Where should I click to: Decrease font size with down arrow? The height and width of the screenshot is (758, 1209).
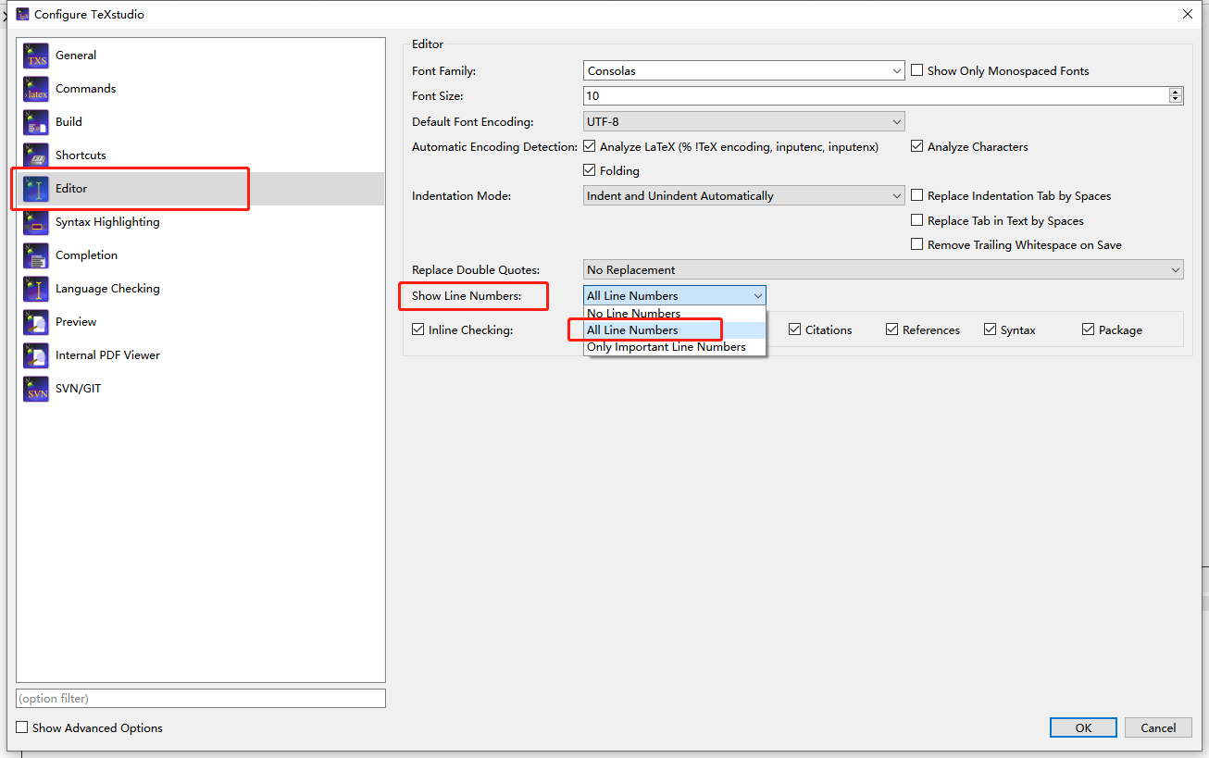coord(1176,100)
